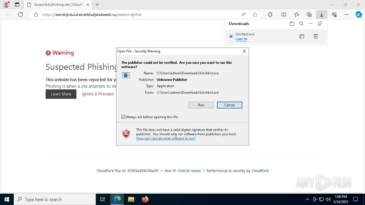Open a new tab with plus button
365x205 pixels.
[97, 5]
